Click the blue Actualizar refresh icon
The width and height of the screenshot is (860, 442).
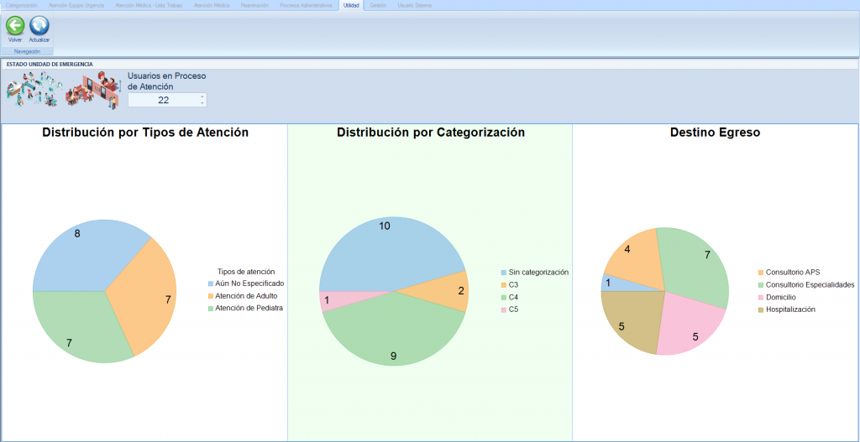pyautogui.click(x=39, y=25)
